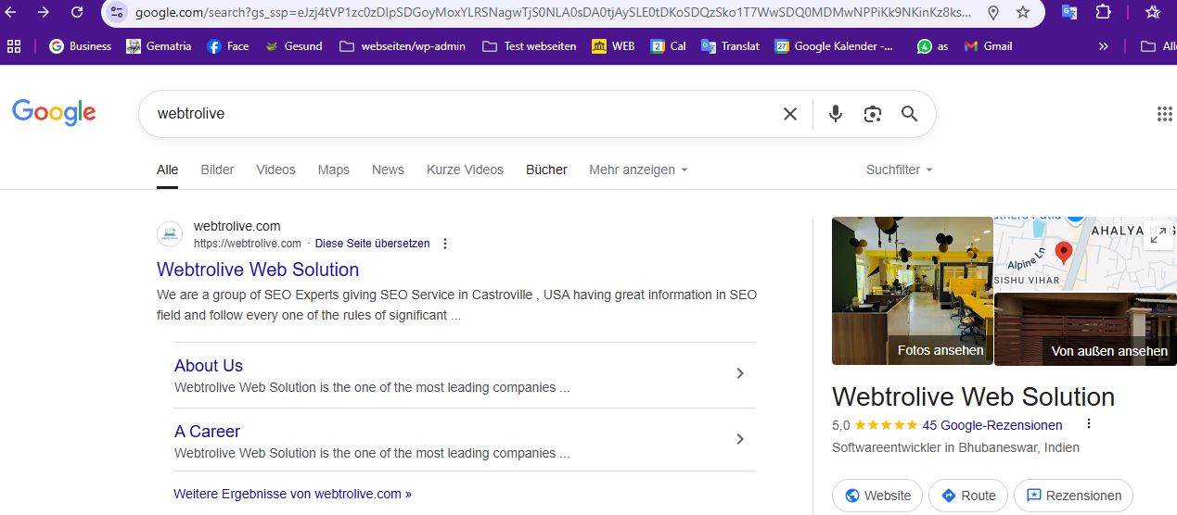Screen dimensions: 1177x515
Task: Open the Google Translate extension icon
Action: coord(1069,12)
